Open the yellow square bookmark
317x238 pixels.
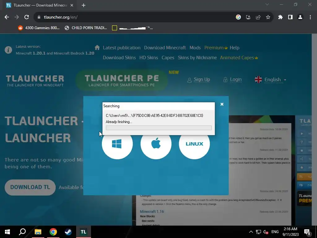point(132,28)
